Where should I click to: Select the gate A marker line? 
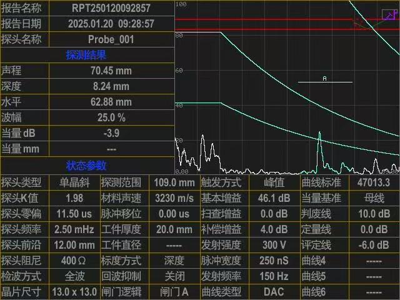tap(325, 82)
